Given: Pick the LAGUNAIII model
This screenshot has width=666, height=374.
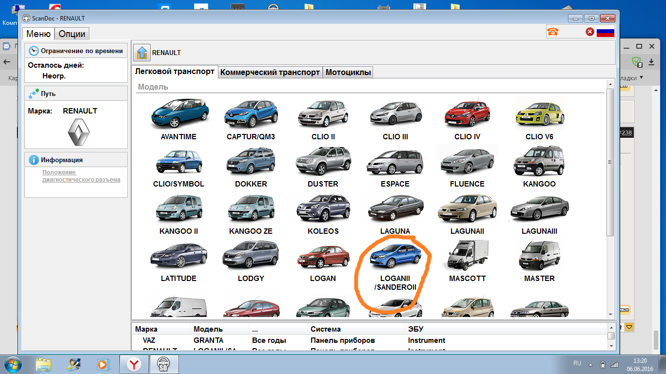Looking at the screenshot, I should coord(540,214).
